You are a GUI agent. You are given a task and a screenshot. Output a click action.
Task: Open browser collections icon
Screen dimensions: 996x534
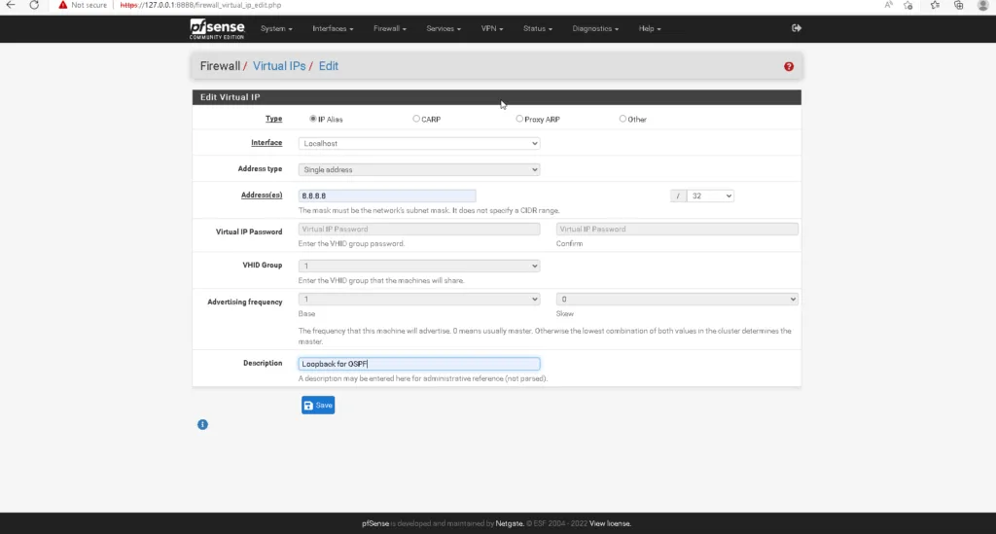(x=958, y=5)
